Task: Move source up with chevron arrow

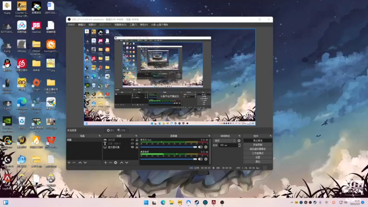Action: point(121,162)
